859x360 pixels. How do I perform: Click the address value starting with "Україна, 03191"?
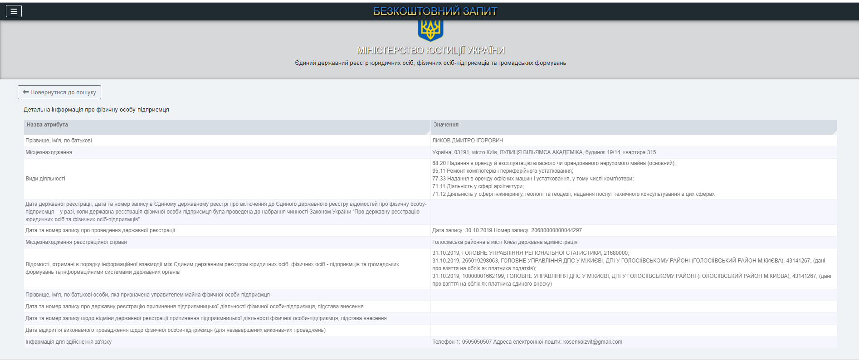tap(544, 152)
